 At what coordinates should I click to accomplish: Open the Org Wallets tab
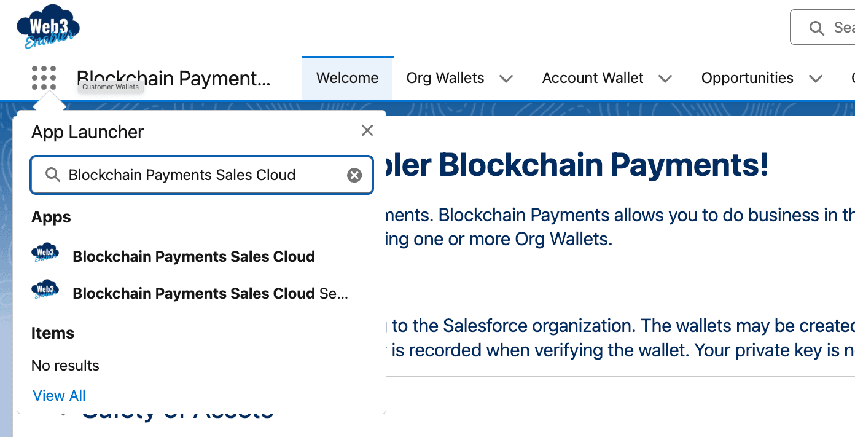[x=445, y=78]
